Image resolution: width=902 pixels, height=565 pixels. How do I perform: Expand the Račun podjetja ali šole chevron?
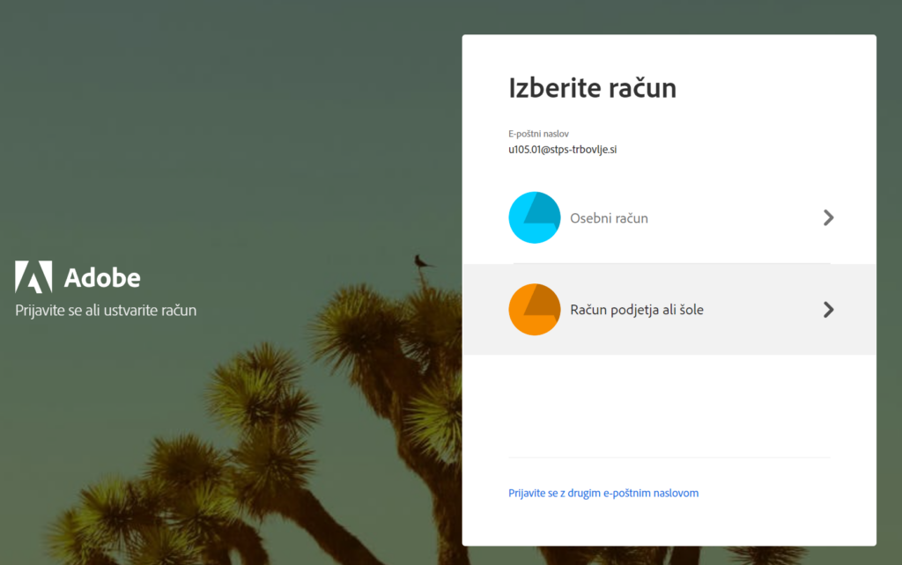point(828,309)
